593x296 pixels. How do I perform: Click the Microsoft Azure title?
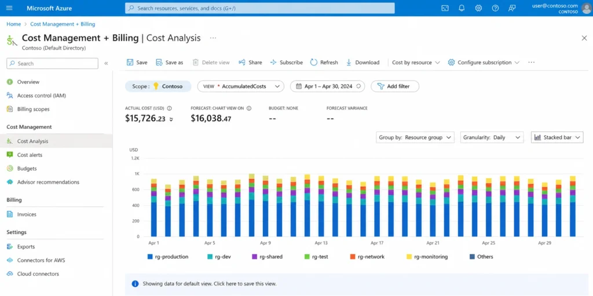click(x=49, y=8)
